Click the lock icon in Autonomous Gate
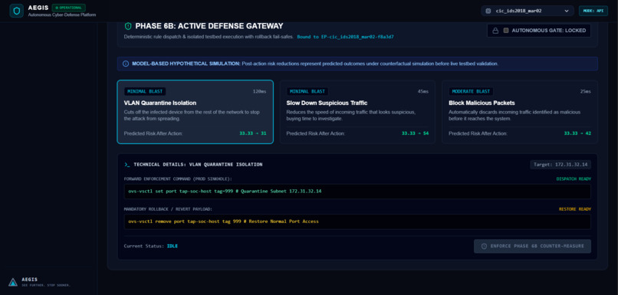The width and height of the screenshot is (618, 295). point(495,31)
